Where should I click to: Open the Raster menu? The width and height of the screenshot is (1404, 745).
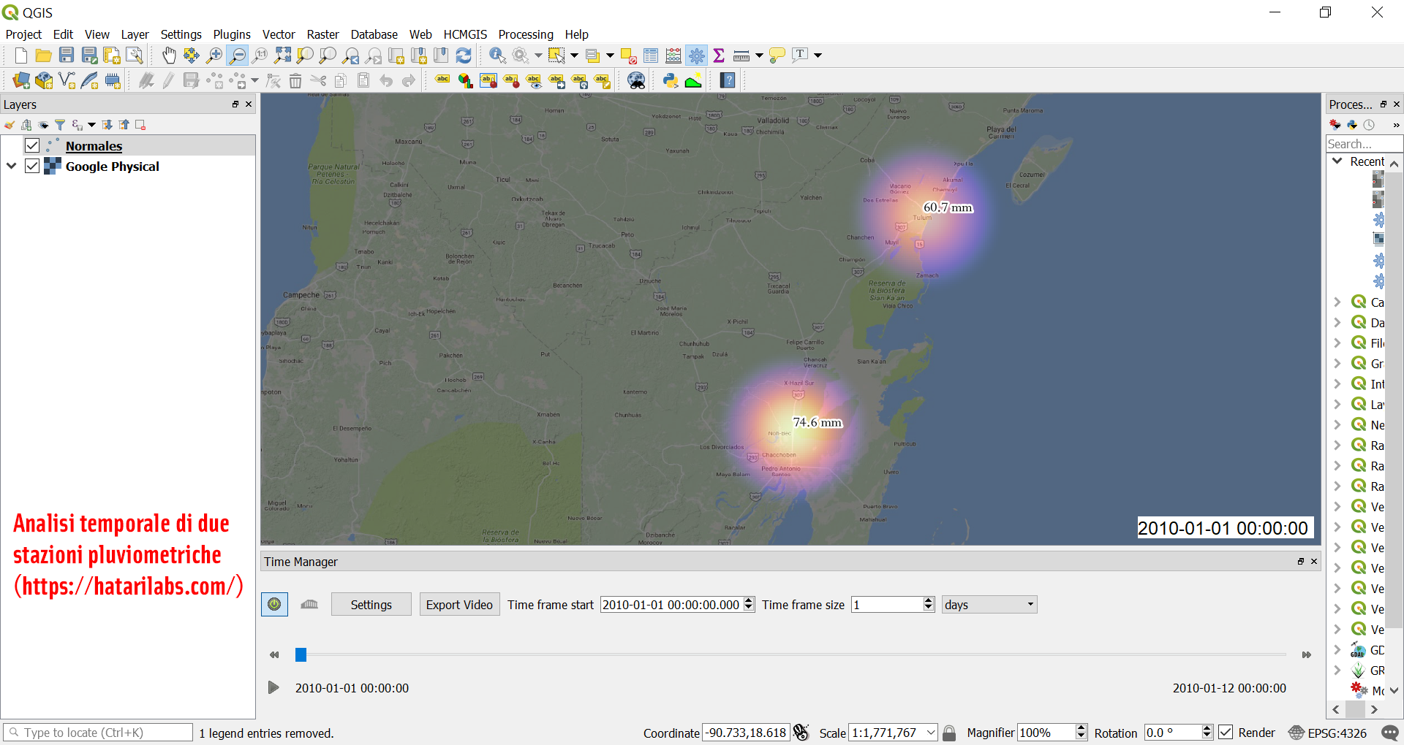click(322, 34)
